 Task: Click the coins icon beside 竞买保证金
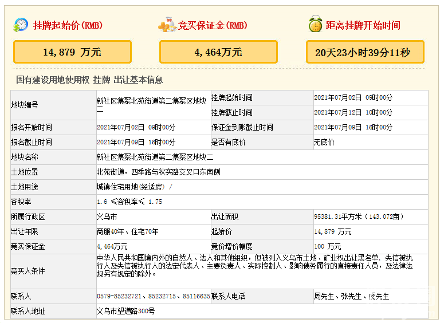(167, 25)
